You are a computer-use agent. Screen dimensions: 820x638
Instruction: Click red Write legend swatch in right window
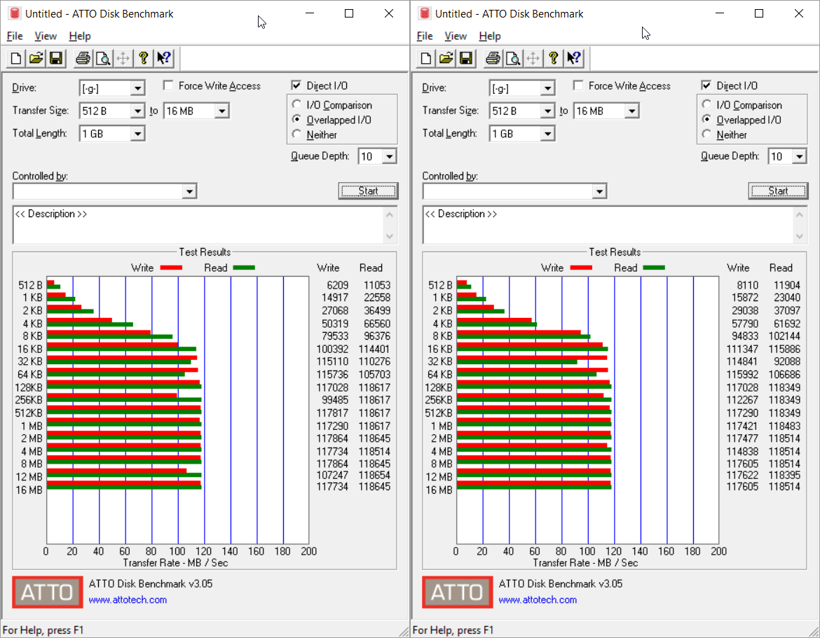[581, 268]
